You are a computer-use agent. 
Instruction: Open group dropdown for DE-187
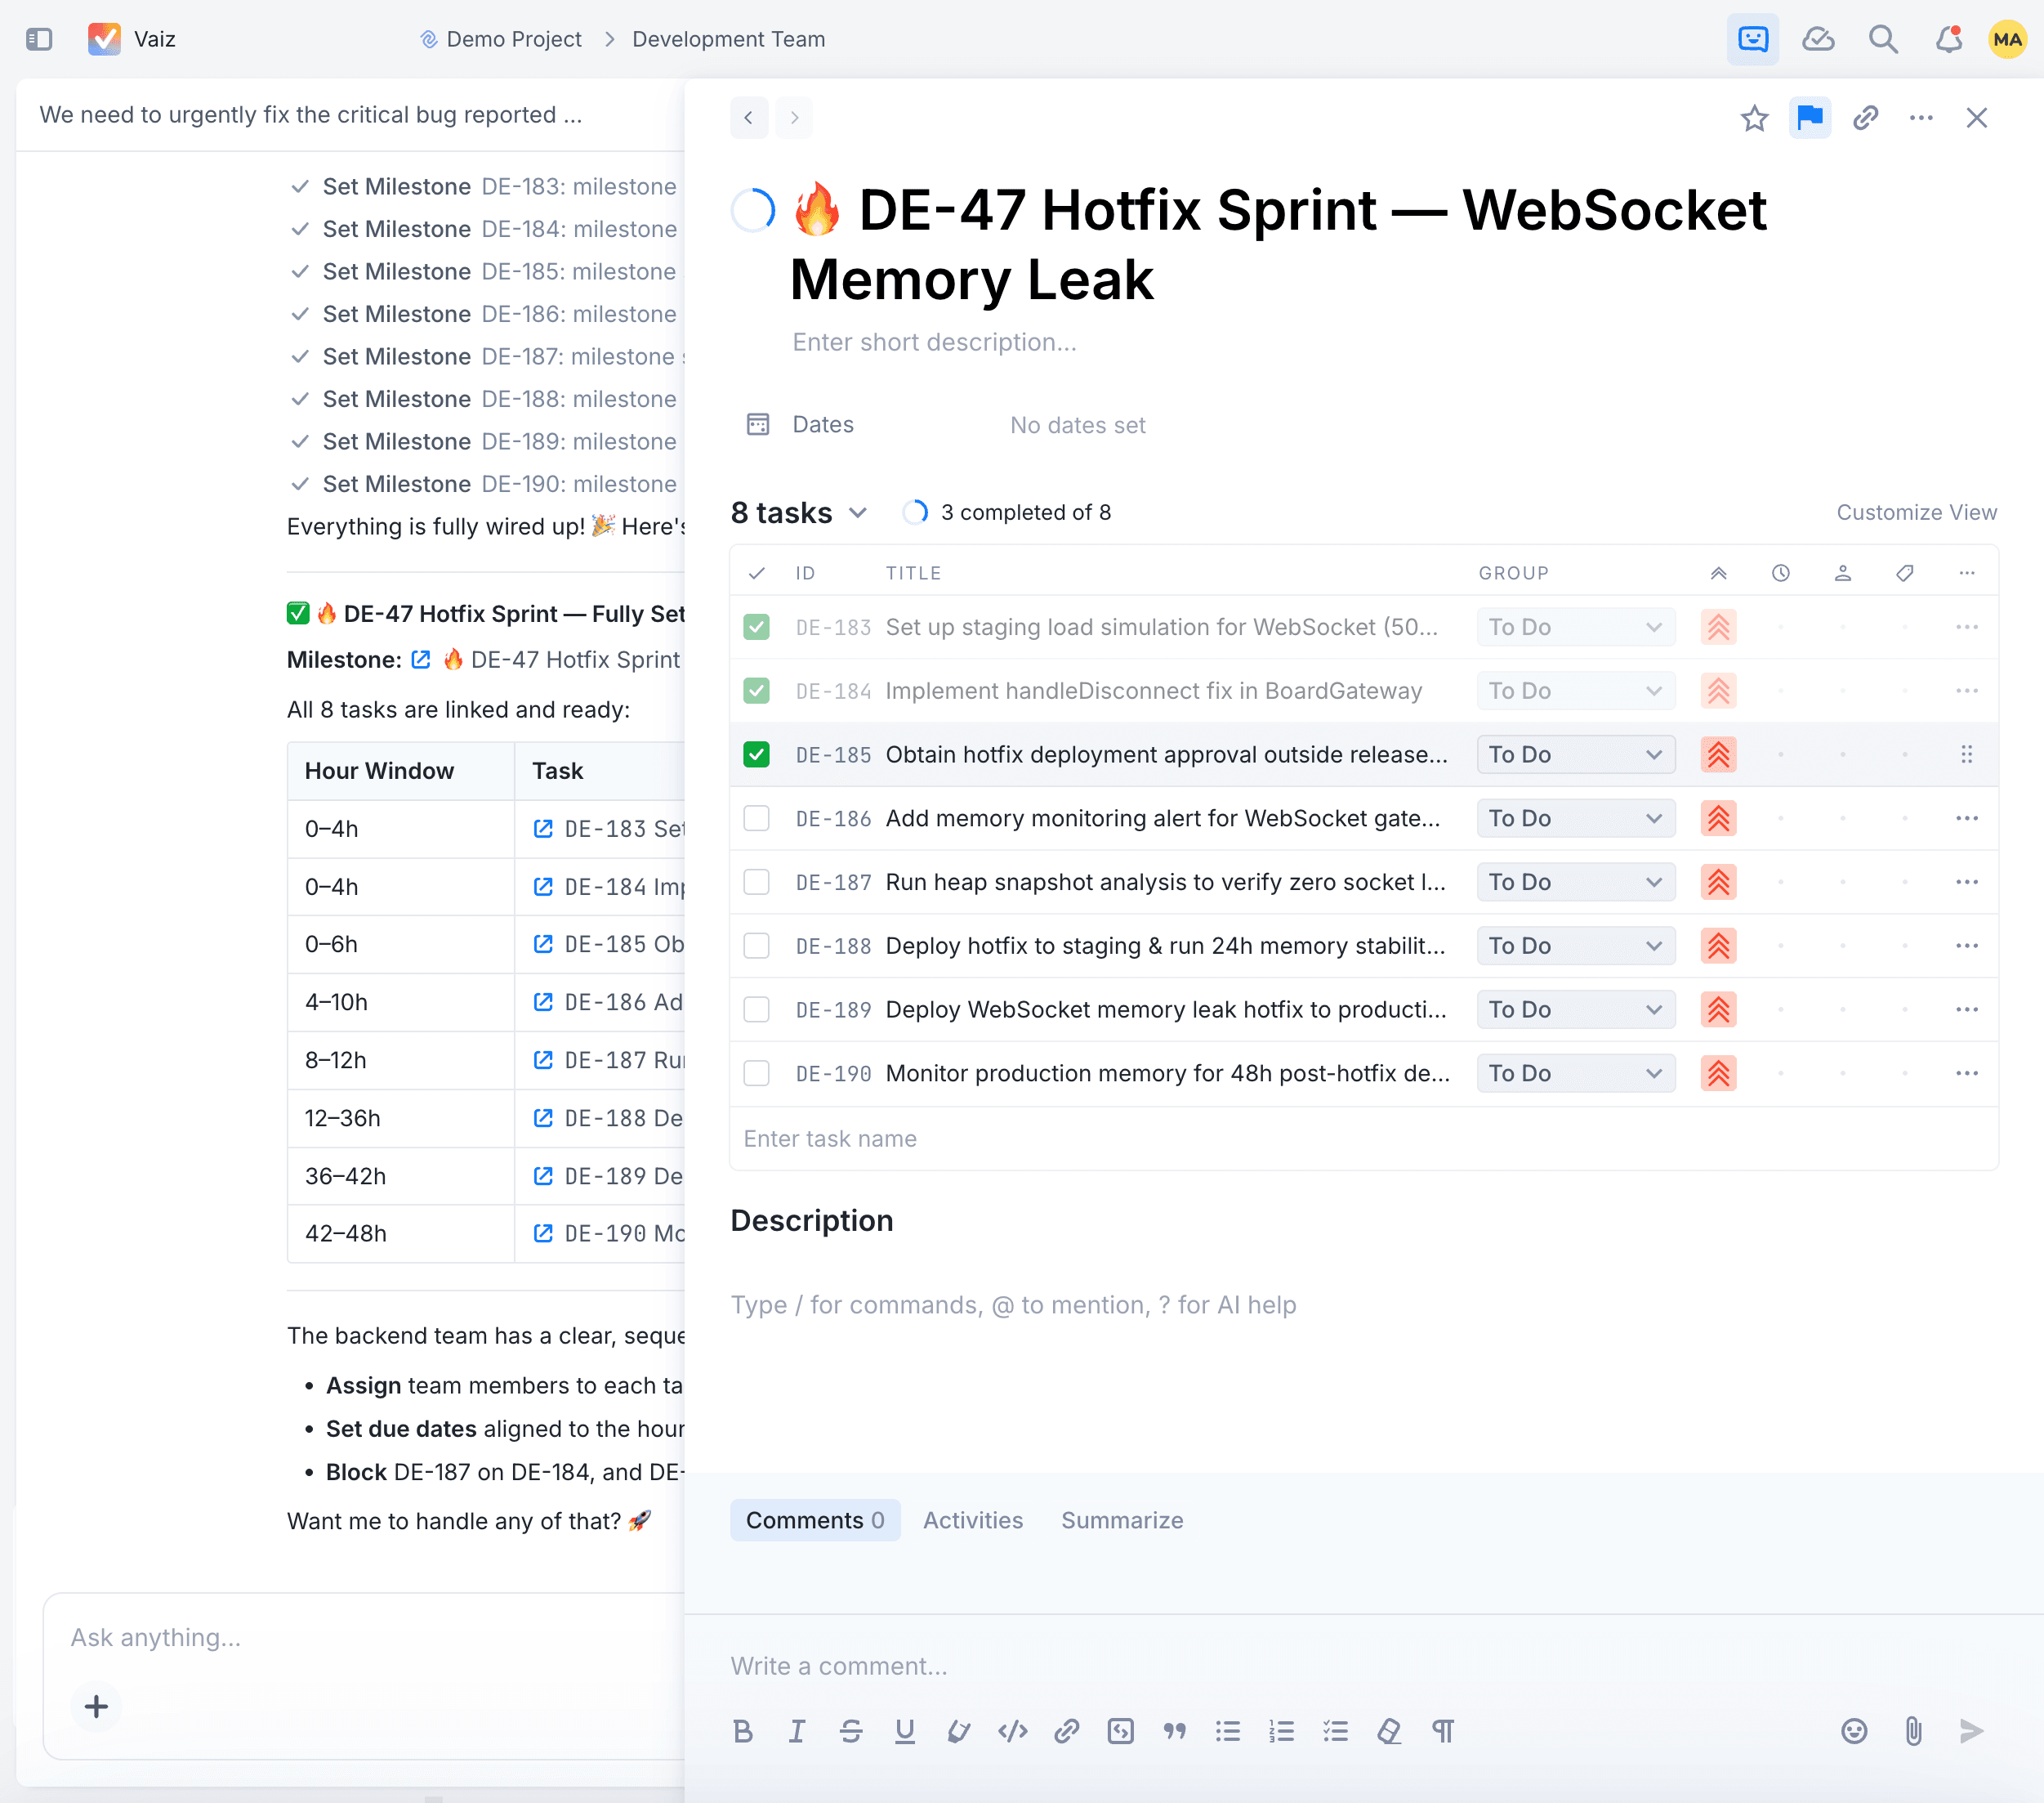(x=1575, y=882)
